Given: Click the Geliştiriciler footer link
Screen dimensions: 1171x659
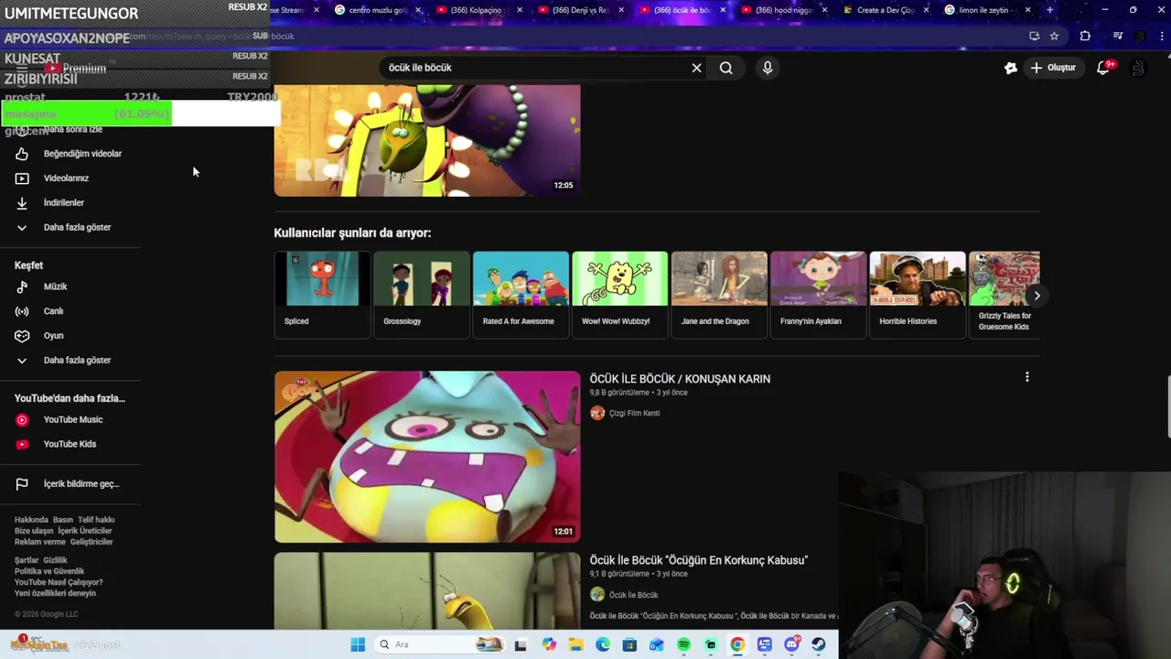Looking at the screenshot, I should click(x=91, y=542).
